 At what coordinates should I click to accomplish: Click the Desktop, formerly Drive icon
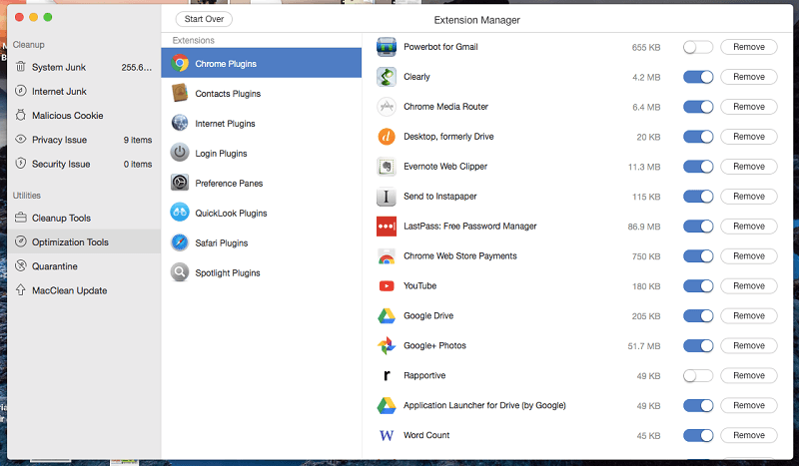(x=387, y=137)
